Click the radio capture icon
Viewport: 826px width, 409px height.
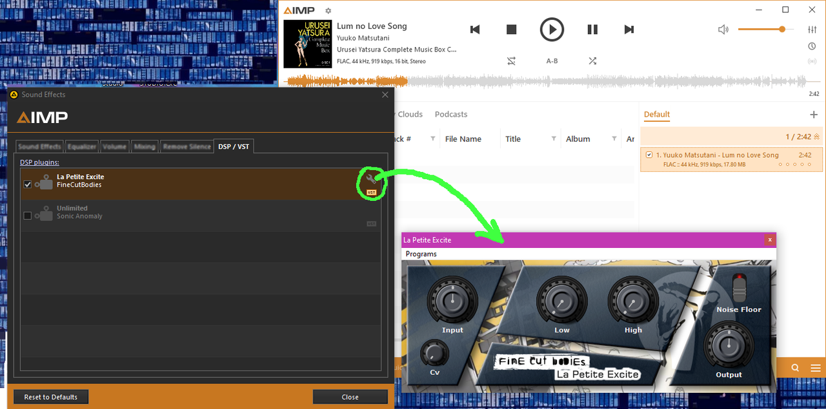812,62
